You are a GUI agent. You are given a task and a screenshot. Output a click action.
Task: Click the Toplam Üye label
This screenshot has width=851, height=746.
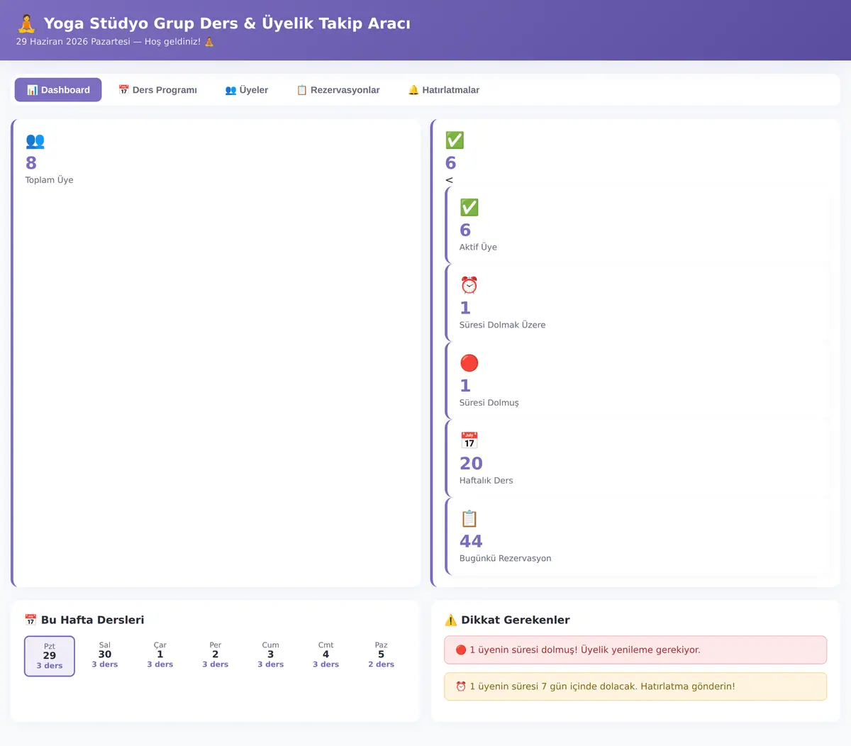tap(50, 180)
